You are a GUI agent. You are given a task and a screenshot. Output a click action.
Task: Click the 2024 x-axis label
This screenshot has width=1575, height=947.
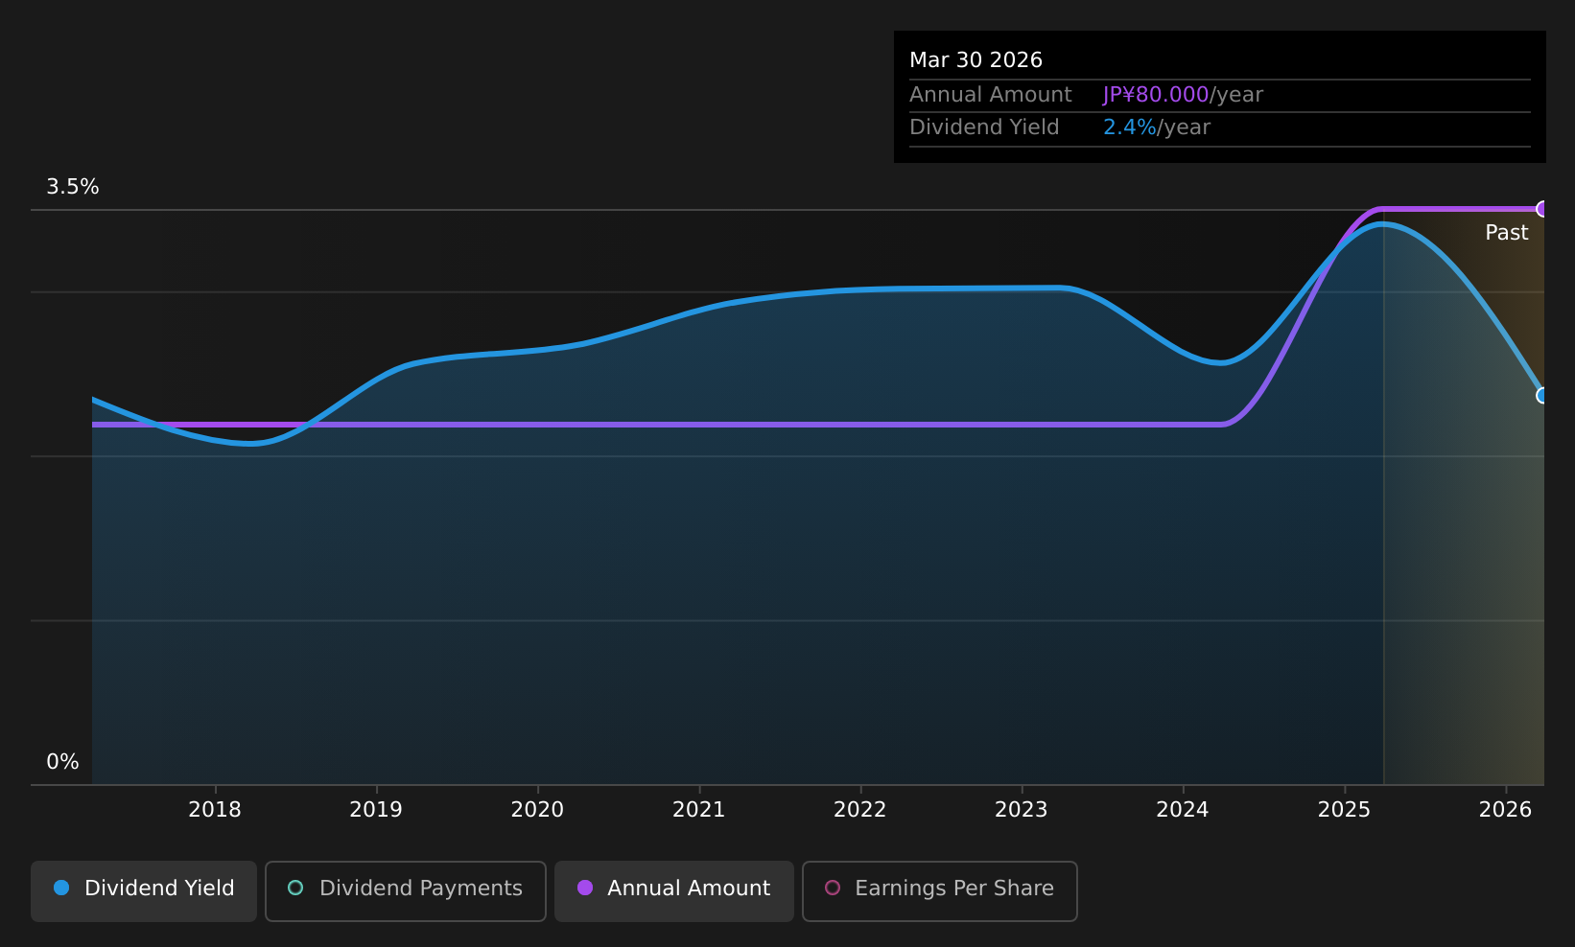click(1183, 810)
